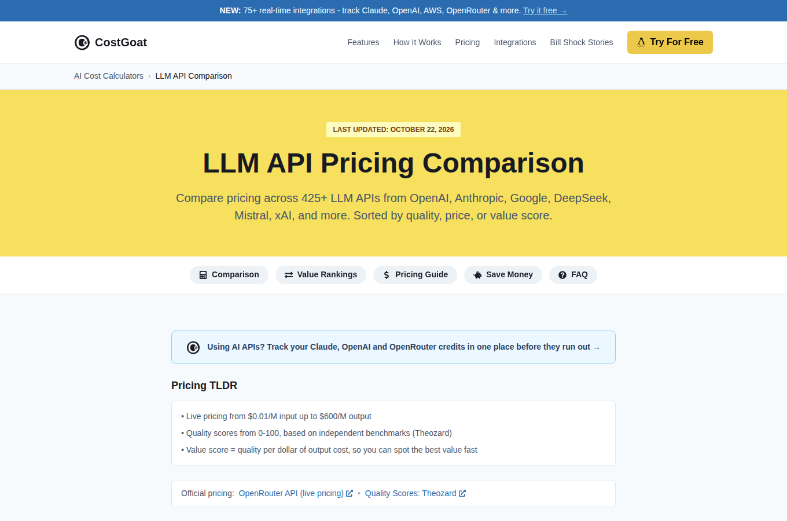Jump to the Comparison section
Viewport: 787px width, 521px height.
[x=229, y=275]
